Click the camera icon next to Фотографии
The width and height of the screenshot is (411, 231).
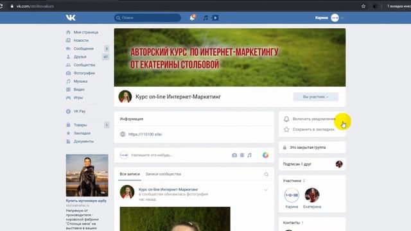coord(68,73)
